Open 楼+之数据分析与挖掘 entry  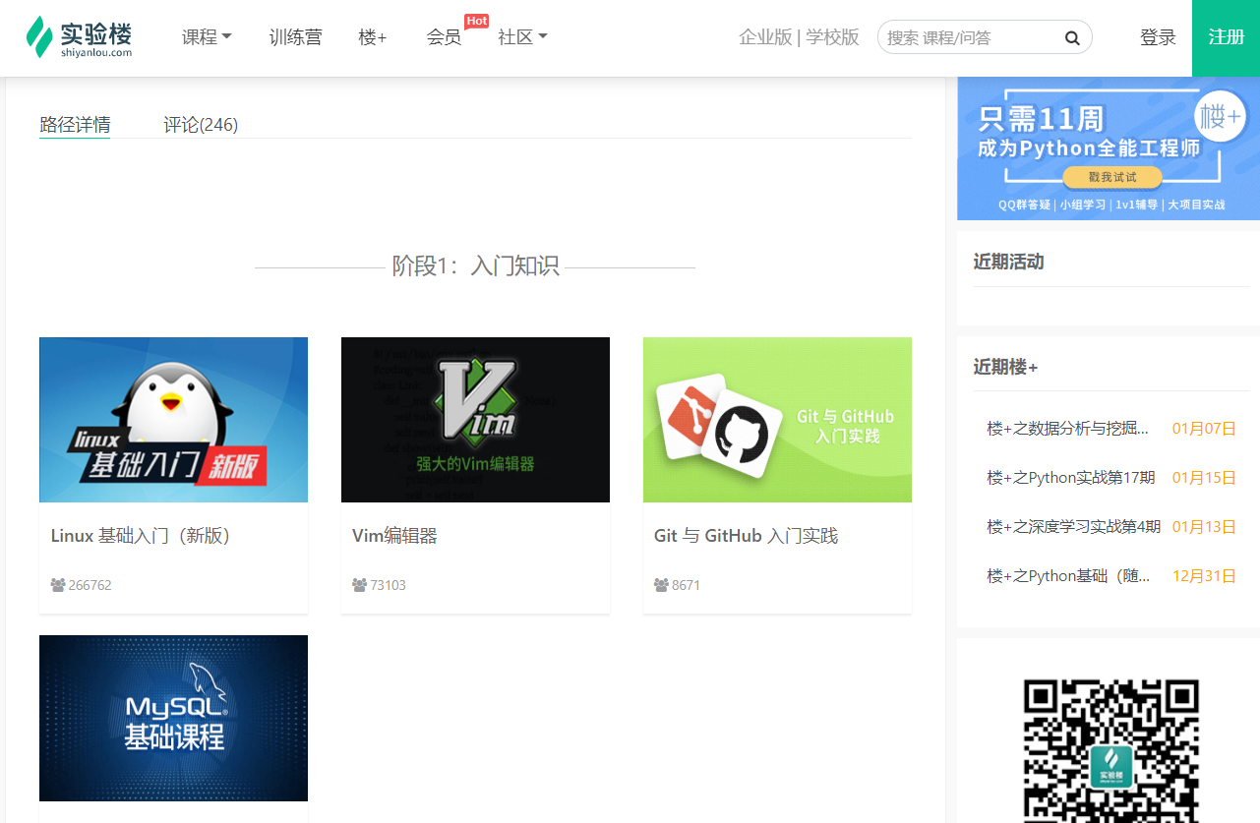coord(1068,429)
